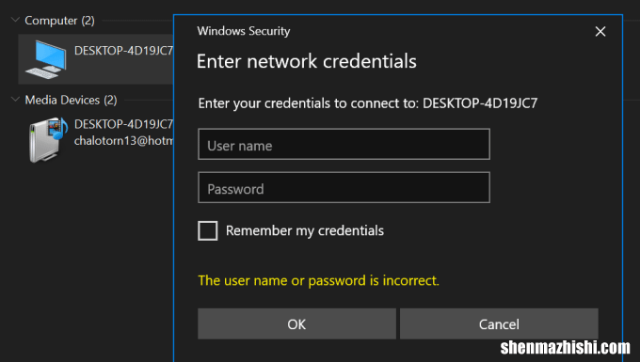
Task: Click the media server device icon
Action: [x=48, y=139]
